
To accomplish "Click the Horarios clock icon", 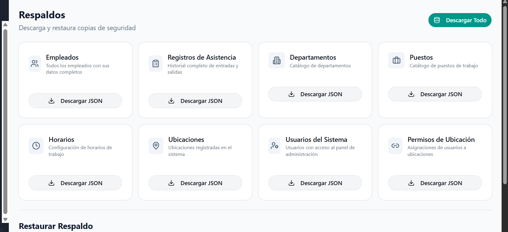I will [x=36, y=146].
